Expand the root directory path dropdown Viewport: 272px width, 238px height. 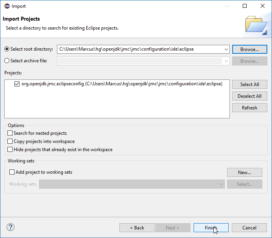[226, 49]
